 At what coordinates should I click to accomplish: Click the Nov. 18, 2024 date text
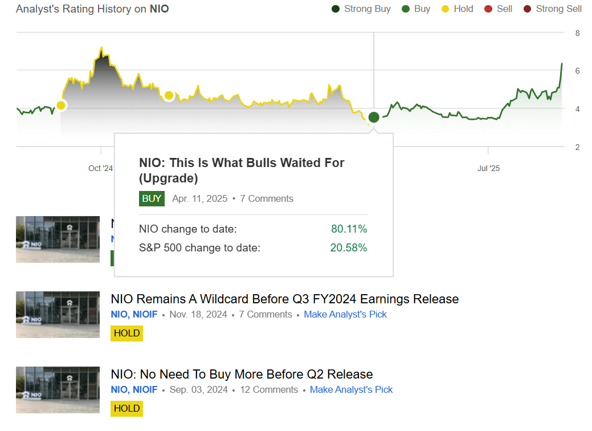tap(198, 314)
